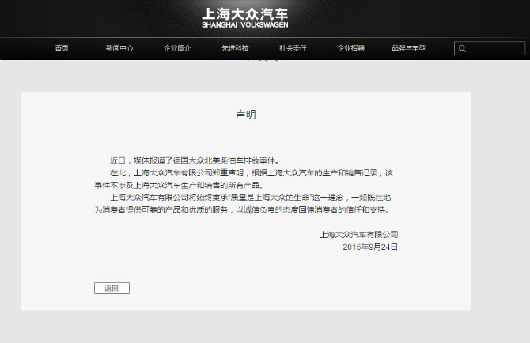
Task: Select the 企业简介 company profile menu
Action: [x=177, y=48]
